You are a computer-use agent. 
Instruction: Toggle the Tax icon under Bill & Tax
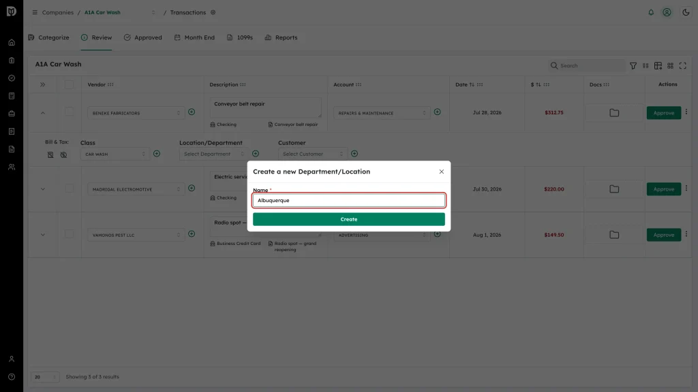[63, 154]
